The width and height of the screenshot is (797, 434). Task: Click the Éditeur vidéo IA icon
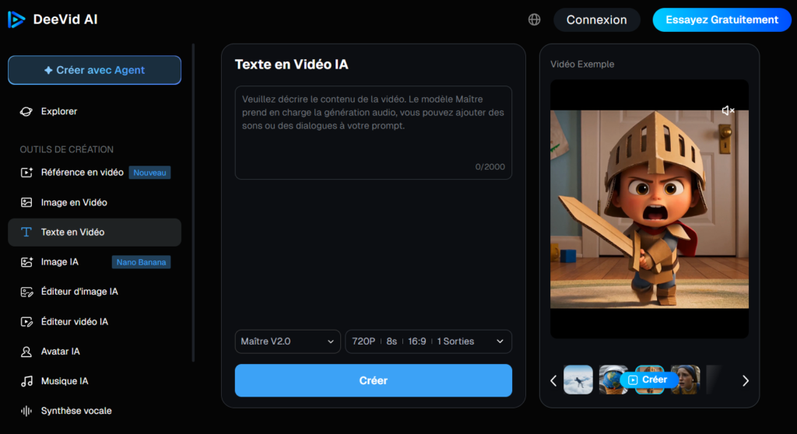(x=26, y=322)
